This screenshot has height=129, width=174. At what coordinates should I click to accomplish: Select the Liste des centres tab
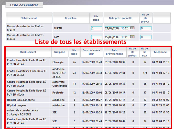click(x=24, y=5)
